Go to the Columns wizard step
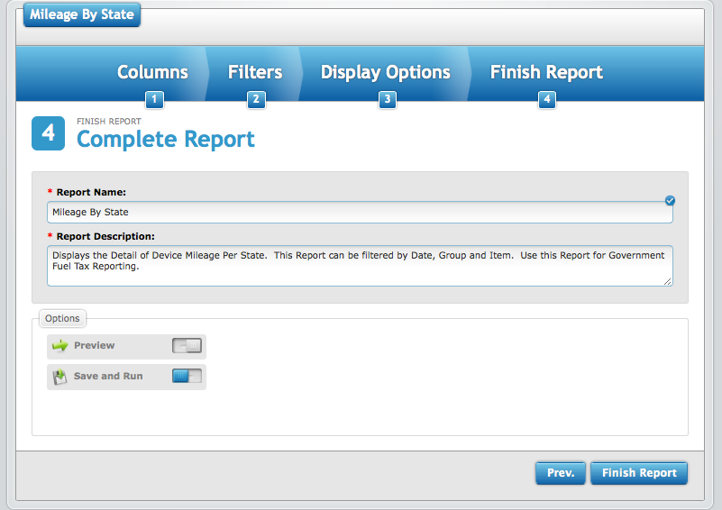 pyautogui.click(x=152, y=72)
